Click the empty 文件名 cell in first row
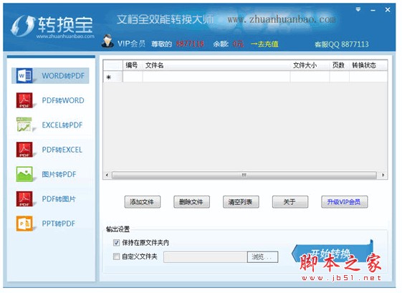The image size is (402, 293). coord(216,77)
